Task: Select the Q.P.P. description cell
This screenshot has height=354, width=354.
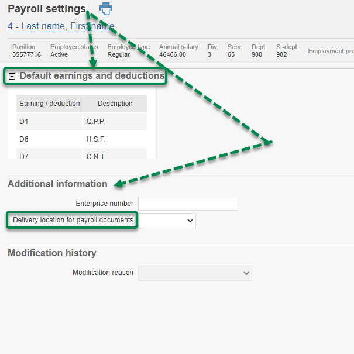Action: click(x=96, y=122)
